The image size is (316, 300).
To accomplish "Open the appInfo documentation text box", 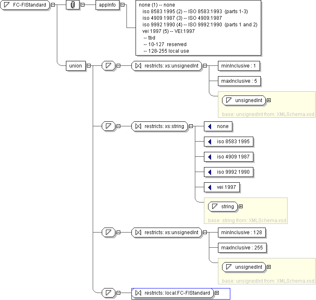I will coord(198,28).
